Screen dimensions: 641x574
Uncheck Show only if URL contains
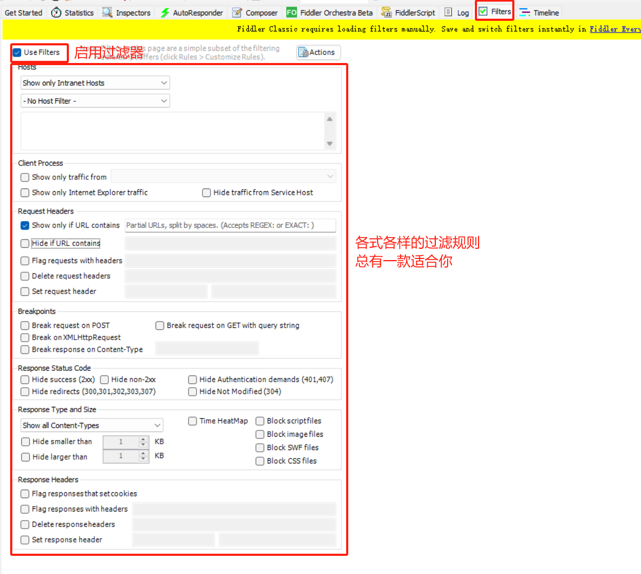tap(25, 225)
